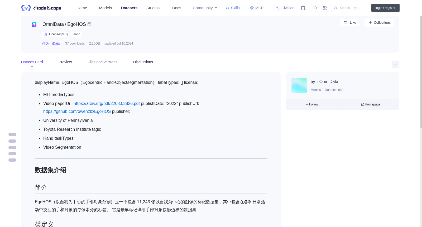Image resolution: width=422 pixels, height=227 pixels.
Task: Click the 'Models 0' count text
Action: click(317, 90)
